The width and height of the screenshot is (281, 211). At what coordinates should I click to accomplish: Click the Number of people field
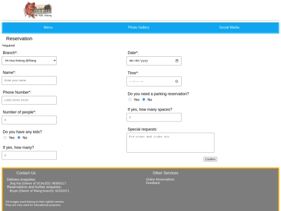pos(29,120)
